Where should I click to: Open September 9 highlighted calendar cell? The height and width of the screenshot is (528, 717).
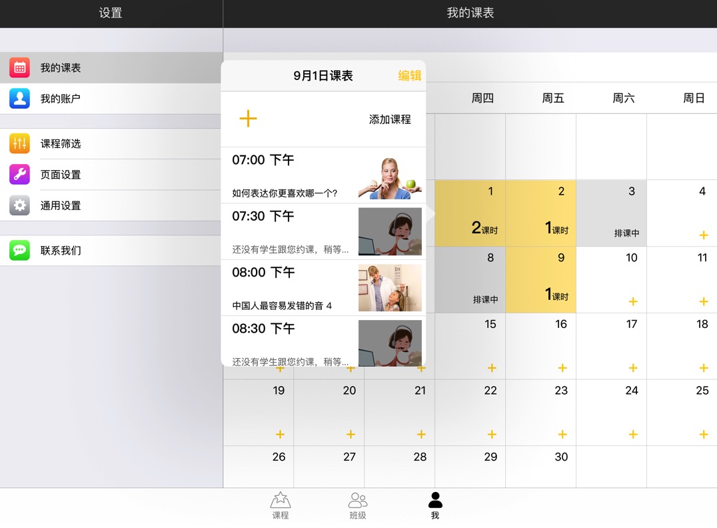tap(540, 280)
